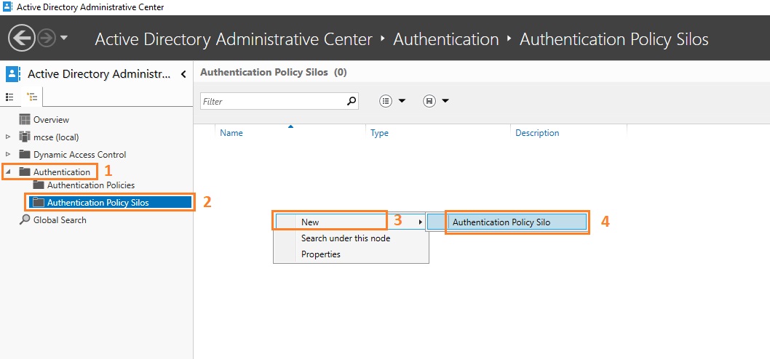Open New in the context menu

351,222
